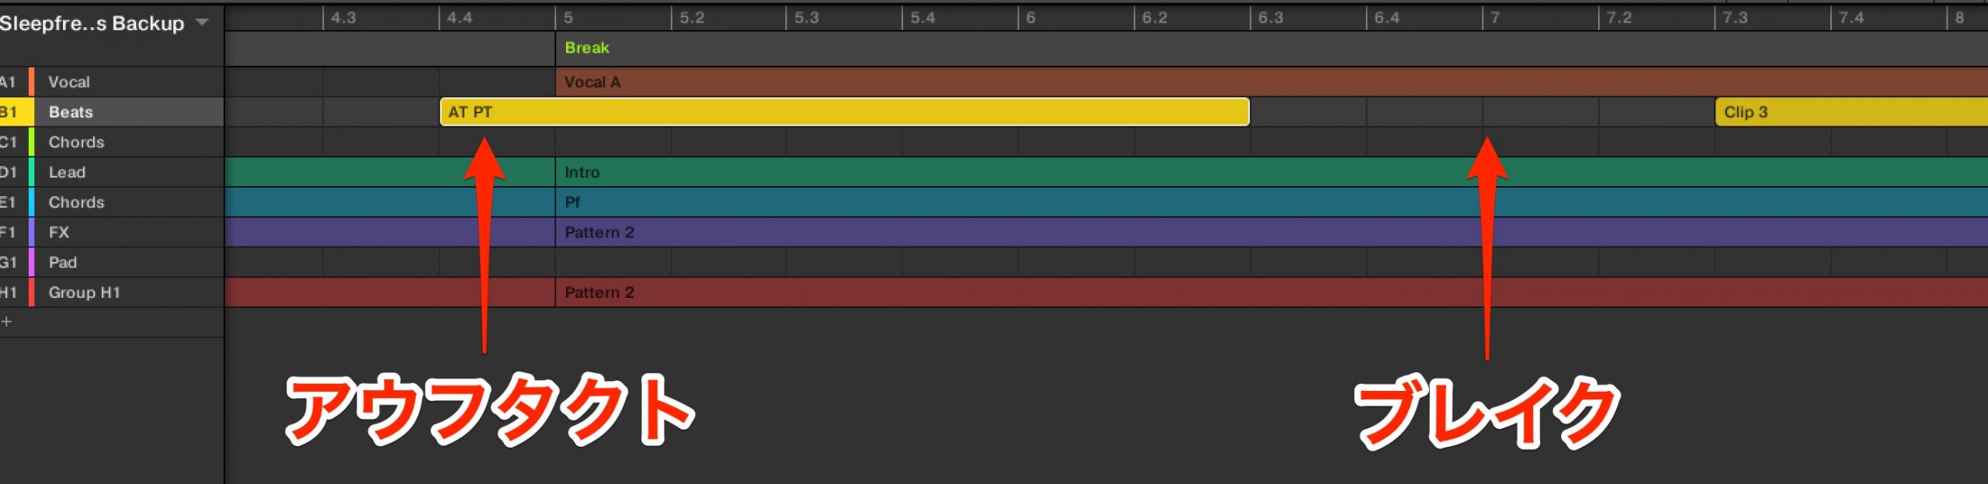Select the Clip 3 block
The height and width of the screenshot is (484, 1988).
tap(1851, 112)
